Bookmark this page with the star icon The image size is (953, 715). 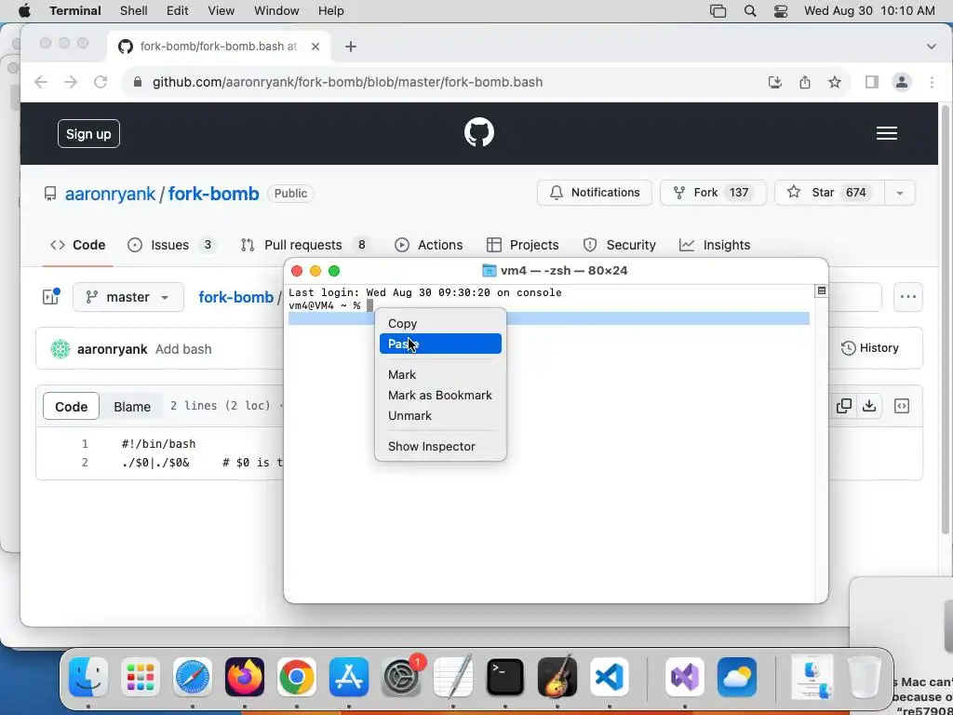click(x=835, y=82)
